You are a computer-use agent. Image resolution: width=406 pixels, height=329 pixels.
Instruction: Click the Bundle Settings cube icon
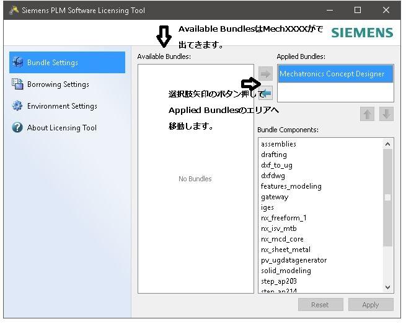[x=17, y=62]
